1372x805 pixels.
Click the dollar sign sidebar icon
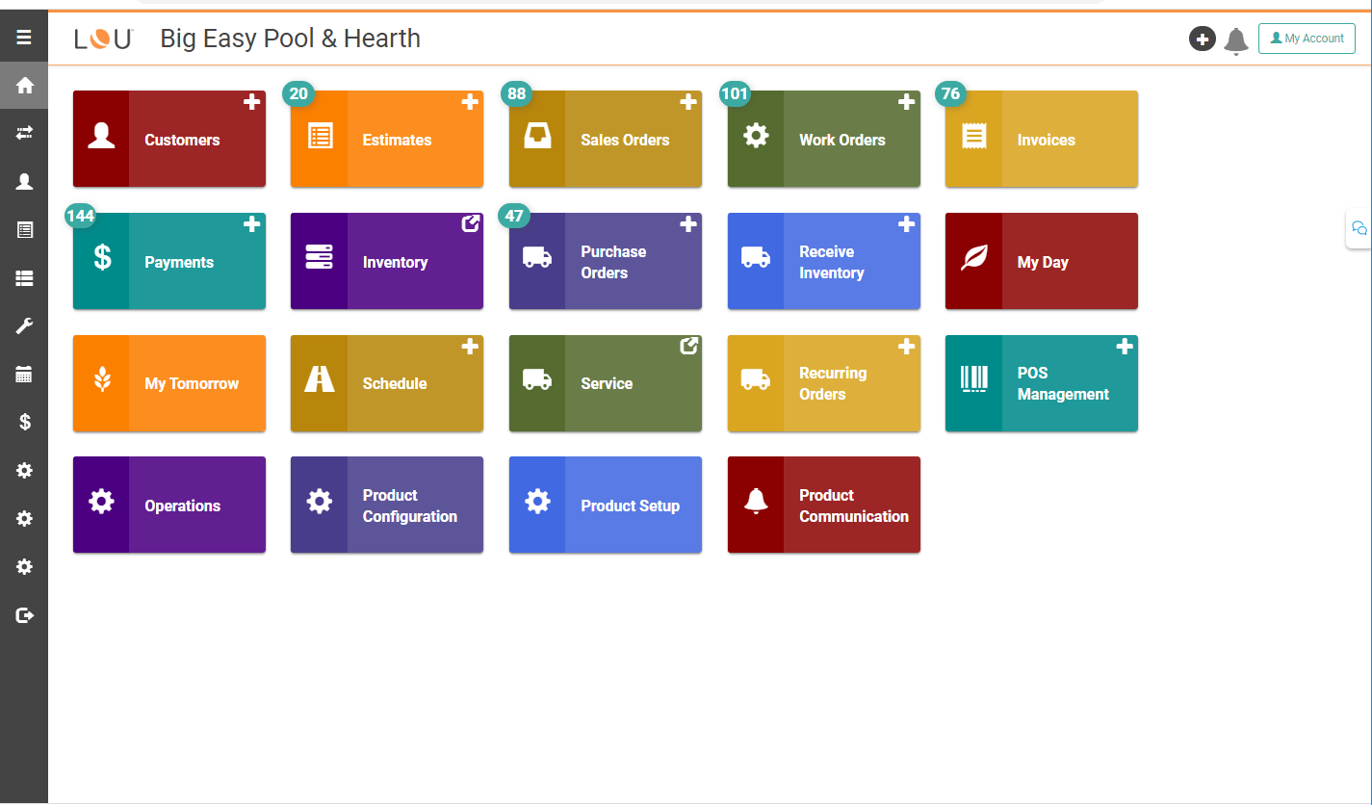coord(24,423)
